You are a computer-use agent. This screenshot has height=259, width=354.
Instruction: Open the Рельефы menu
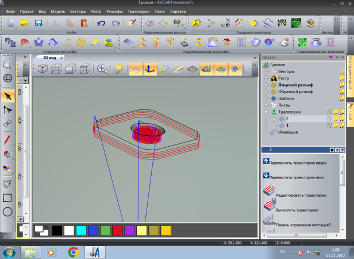tap(114, 11)
